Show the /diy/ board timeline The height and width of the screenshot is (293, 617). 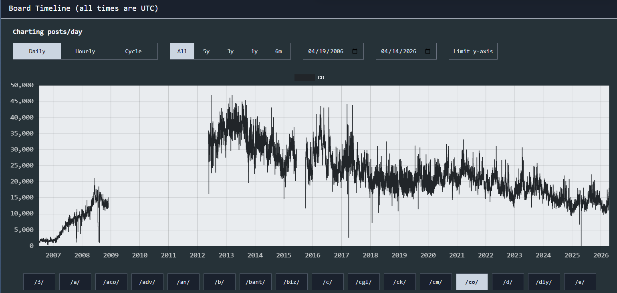(544, 282)
